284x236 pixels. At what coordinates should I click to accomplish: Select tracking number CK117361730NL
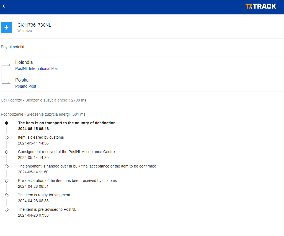pos(34,25)
